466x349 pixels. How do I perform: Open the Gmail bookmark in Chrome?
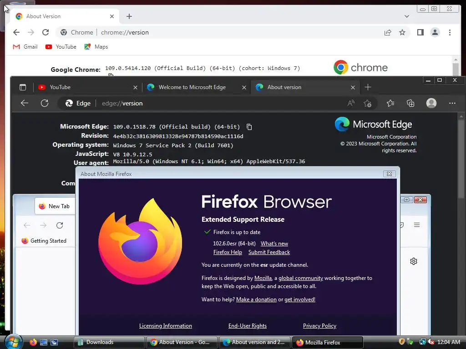[x=25, y=47]
